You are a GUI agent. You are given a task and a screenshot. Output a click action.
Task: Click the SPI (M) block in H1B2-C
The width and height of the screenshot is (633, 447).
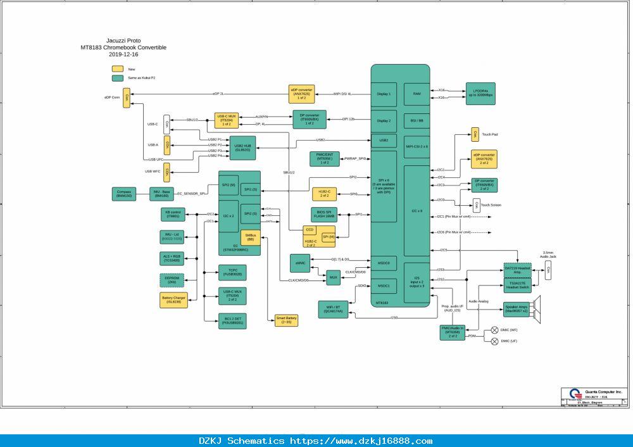[x=328, y=237]
